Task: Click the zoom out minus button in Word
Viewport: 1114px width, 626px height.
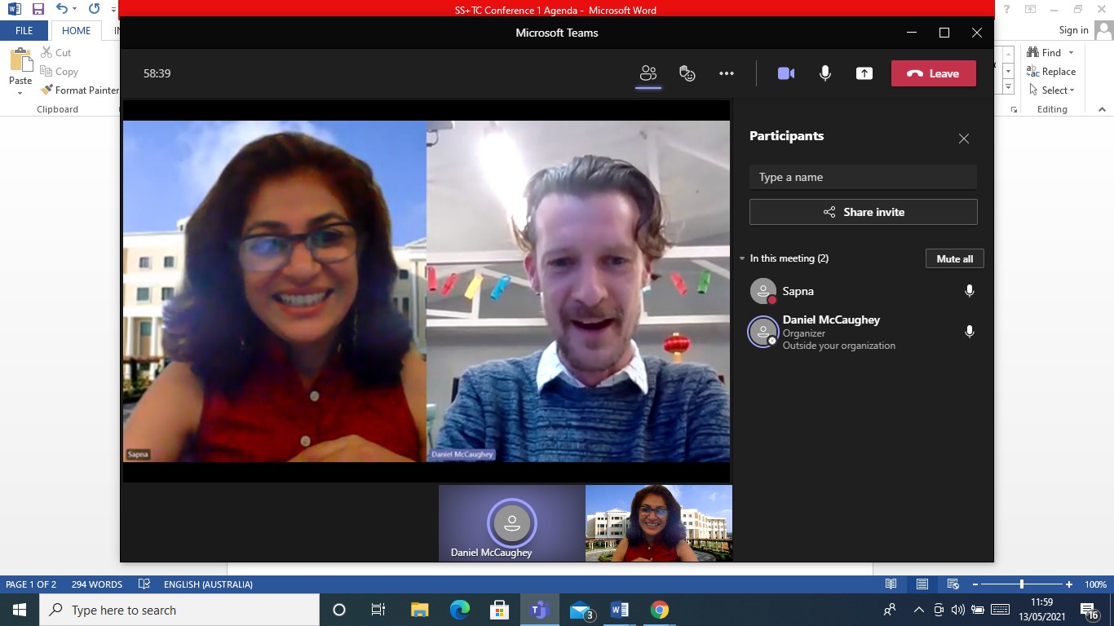Action: pyautogui.click(x=975, y=584)
